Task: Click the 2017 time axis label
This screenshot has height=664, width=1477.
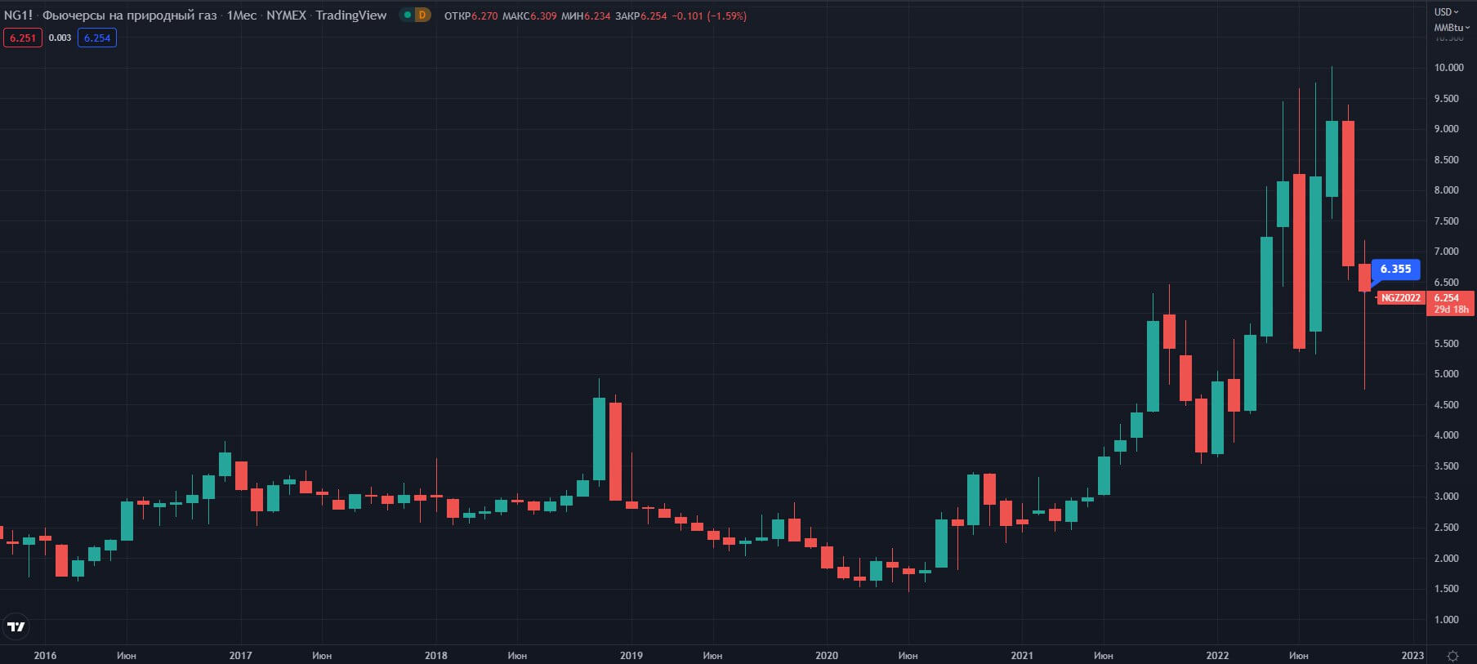Action: click(x=240, y=656)
